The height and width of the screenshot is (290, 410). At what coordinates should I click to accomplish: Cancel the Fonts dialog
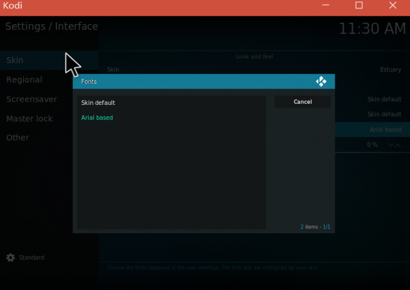[x=302, y=102]
